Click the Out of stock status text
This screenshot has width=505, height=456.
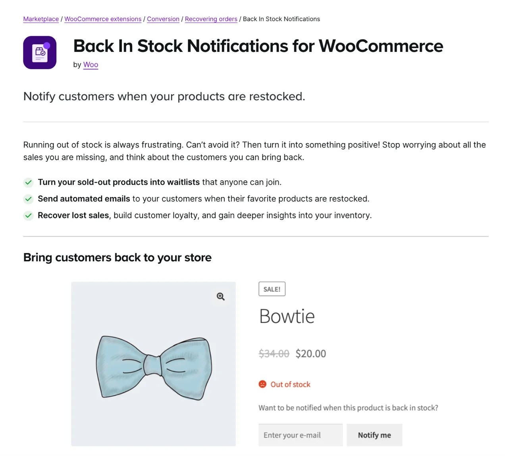(290, 384)
